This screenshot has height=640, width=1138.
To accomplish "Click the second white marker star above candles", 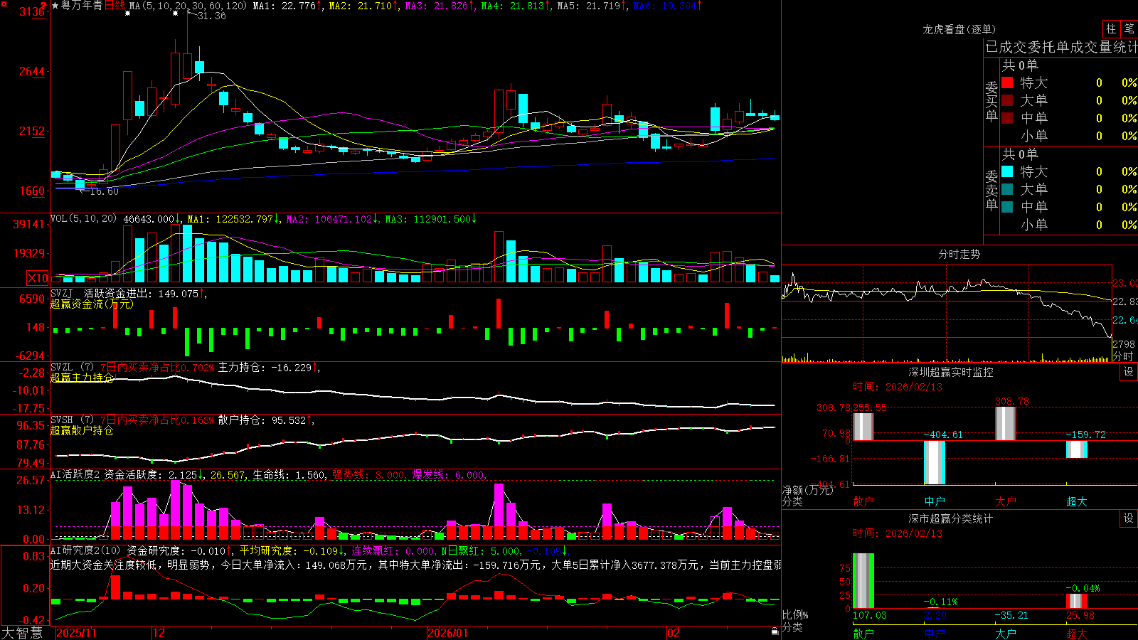I will 175,13.
